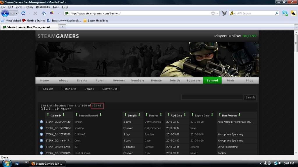Sort Person Banned ascending using up arrow
This screenshot has width=298, height=167.
coord(77,115)
